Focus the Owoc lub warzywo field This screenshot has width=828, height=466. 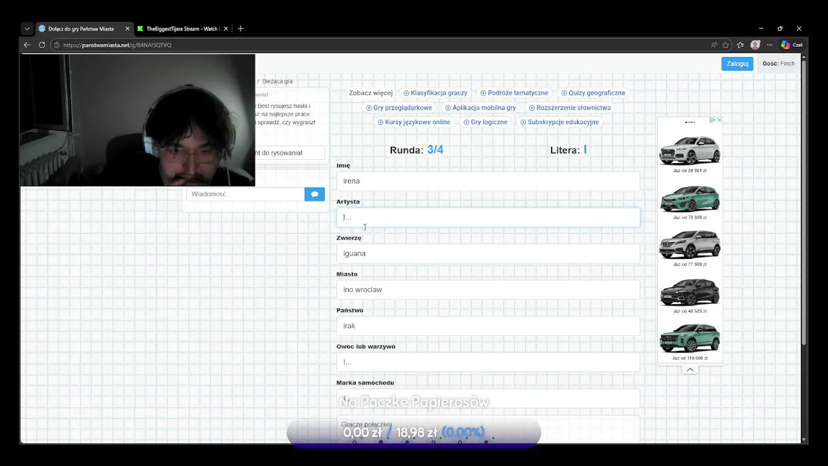488,362
